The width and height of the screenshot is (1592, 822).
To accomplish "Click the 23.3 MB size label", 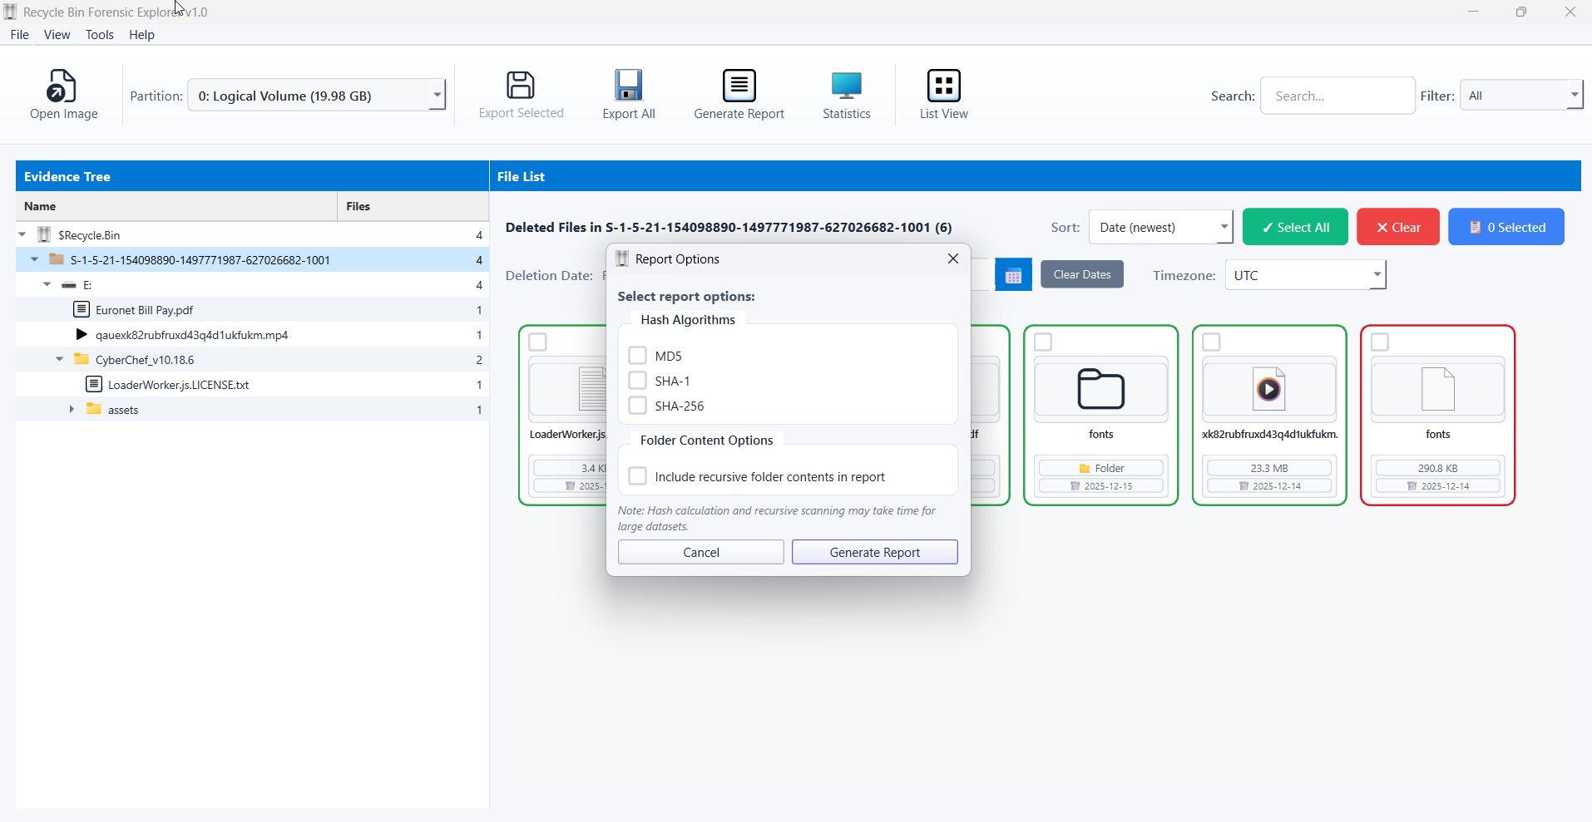I will point(1269,468).
